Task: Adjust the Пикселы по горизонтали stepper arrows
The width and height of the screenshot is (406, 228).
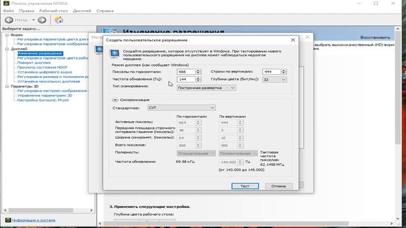Action: pos(198,72)
